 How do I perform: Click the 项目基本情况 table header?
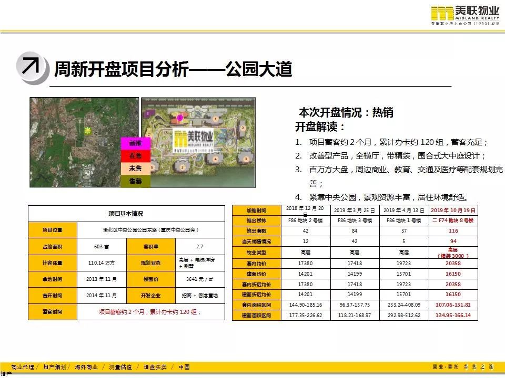click(126, 214)
